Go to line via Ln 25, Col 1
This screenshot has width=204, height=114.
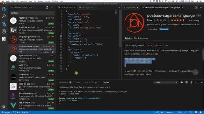tap(159, 112)
